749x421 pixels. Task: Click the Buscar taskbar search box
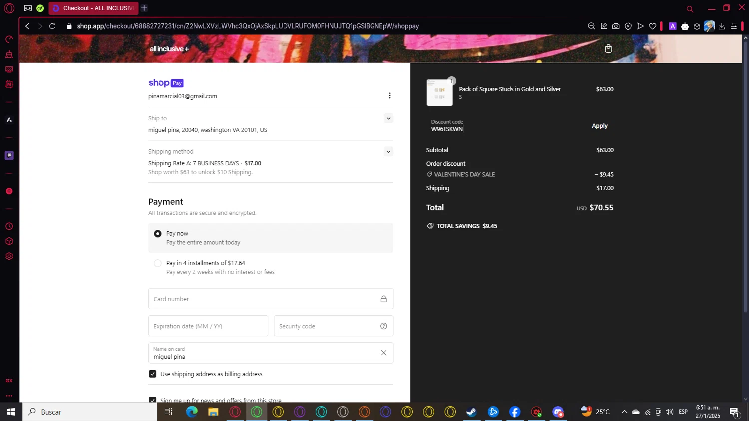[90, 412]
